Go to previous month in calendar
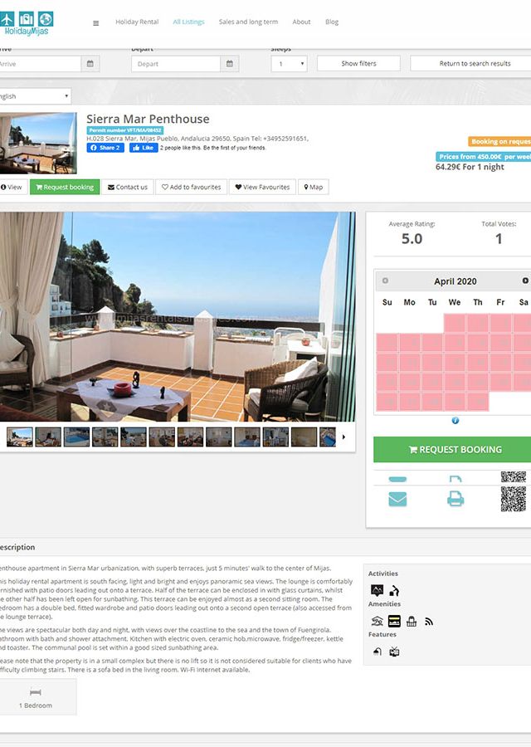This screenshot has height=747, width=531. [x=385, y=281]
